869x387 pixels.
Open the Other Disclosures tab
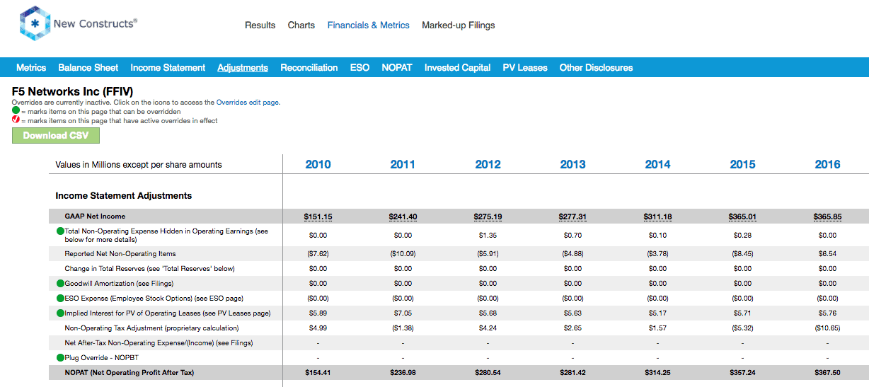click(597, 68)
